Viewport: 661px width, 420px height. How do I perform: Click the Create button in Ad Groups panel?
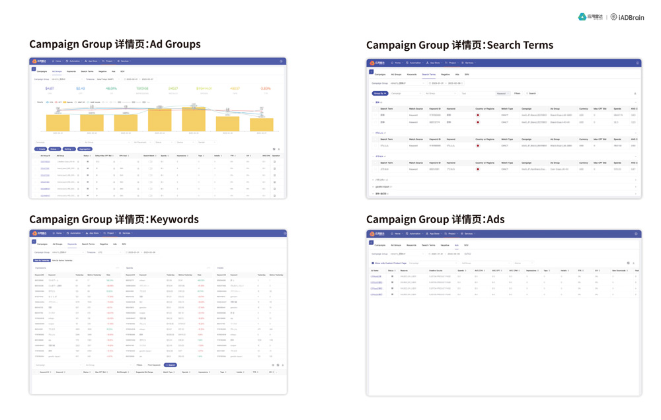[40, 149]
